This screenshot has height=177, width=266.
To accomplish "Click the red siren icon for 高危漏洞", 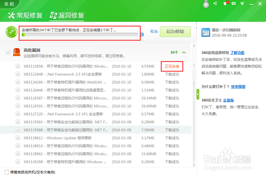I will (17, 52).
